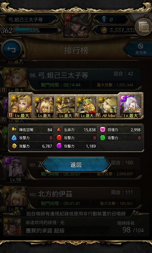The width and height of the screenshot is (152, 253).
Task: Open the 黑名單 blacklist button
Action: [x=139, y=49]
